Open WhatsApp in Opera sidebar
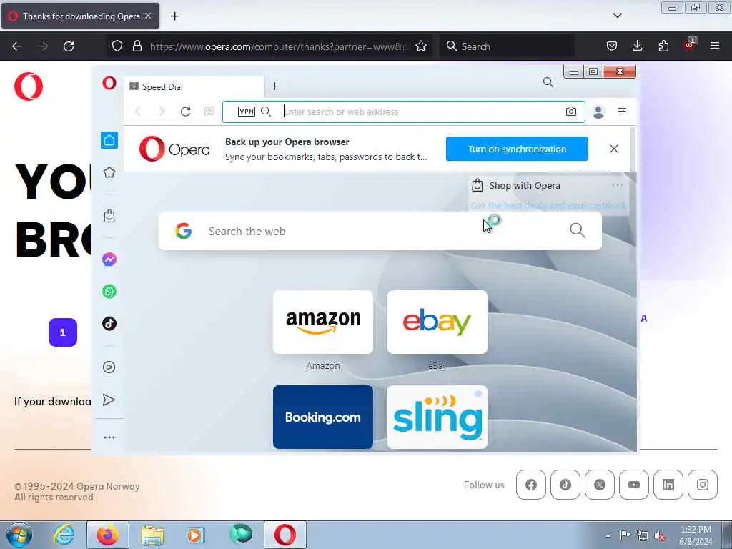Screen dimensions: 732x549 pyautogui.click(x=109, y=292)
